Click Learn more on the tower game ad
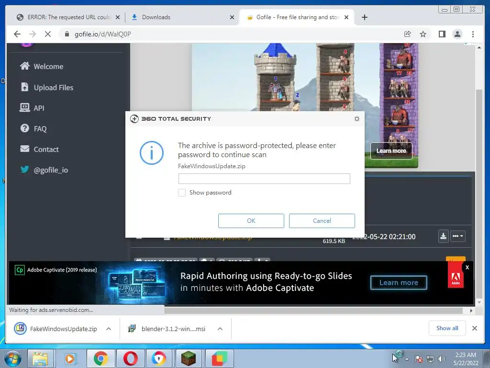 [391, 151]
